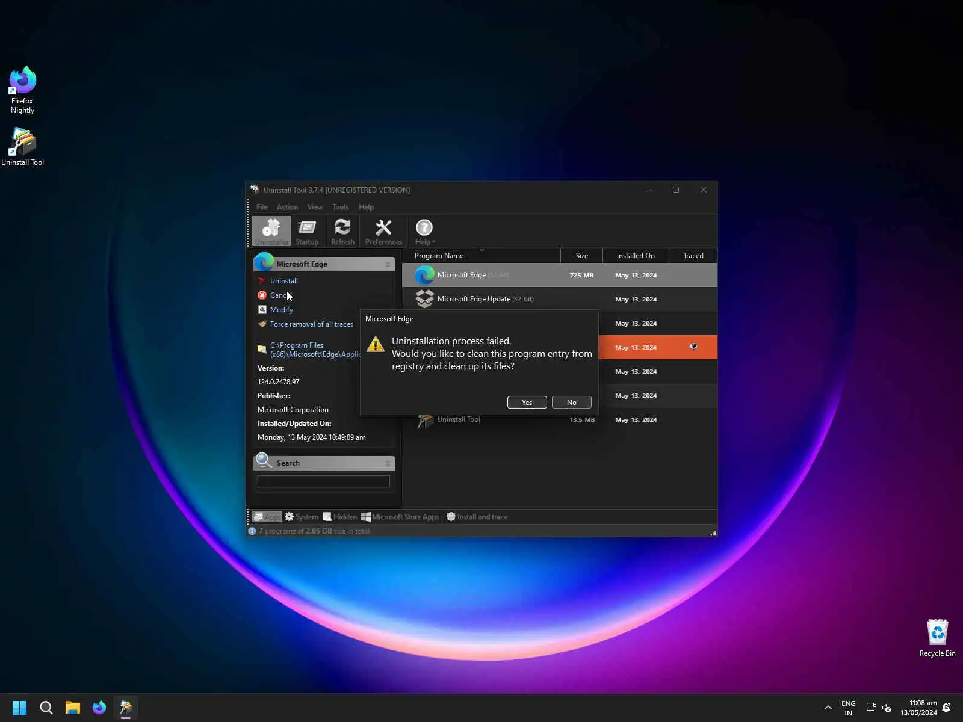Viewport: 963px width, 722px height.
Task: Refresh the installed programs list
Action: point(342,232)
